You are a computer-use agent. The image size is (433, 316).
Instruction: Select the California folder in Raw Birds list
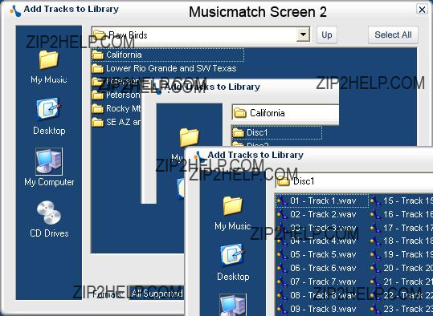coord(167,55)
